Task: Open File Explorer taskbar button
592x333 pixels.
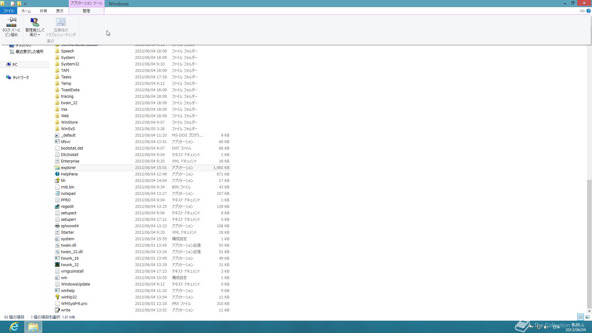Action: (x=33, y=327)
